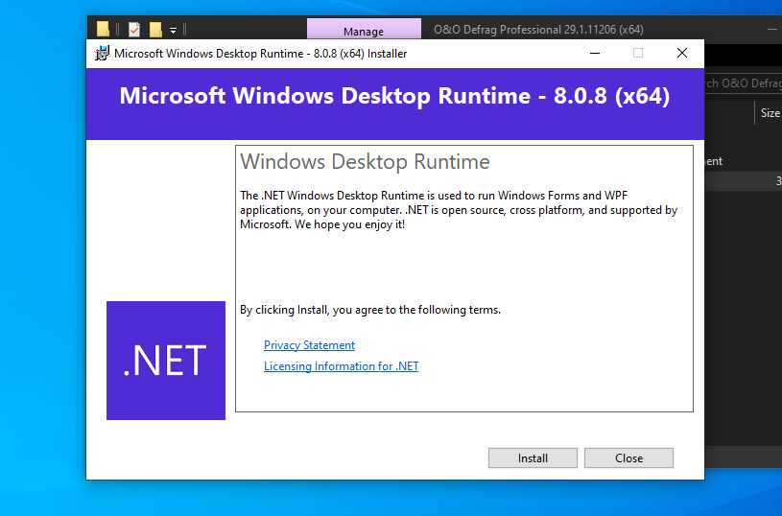Image resolution: width=782 pixels, height=516 pixels.
Task: Minimize the background Explorer window
Action: coord(772,30)
